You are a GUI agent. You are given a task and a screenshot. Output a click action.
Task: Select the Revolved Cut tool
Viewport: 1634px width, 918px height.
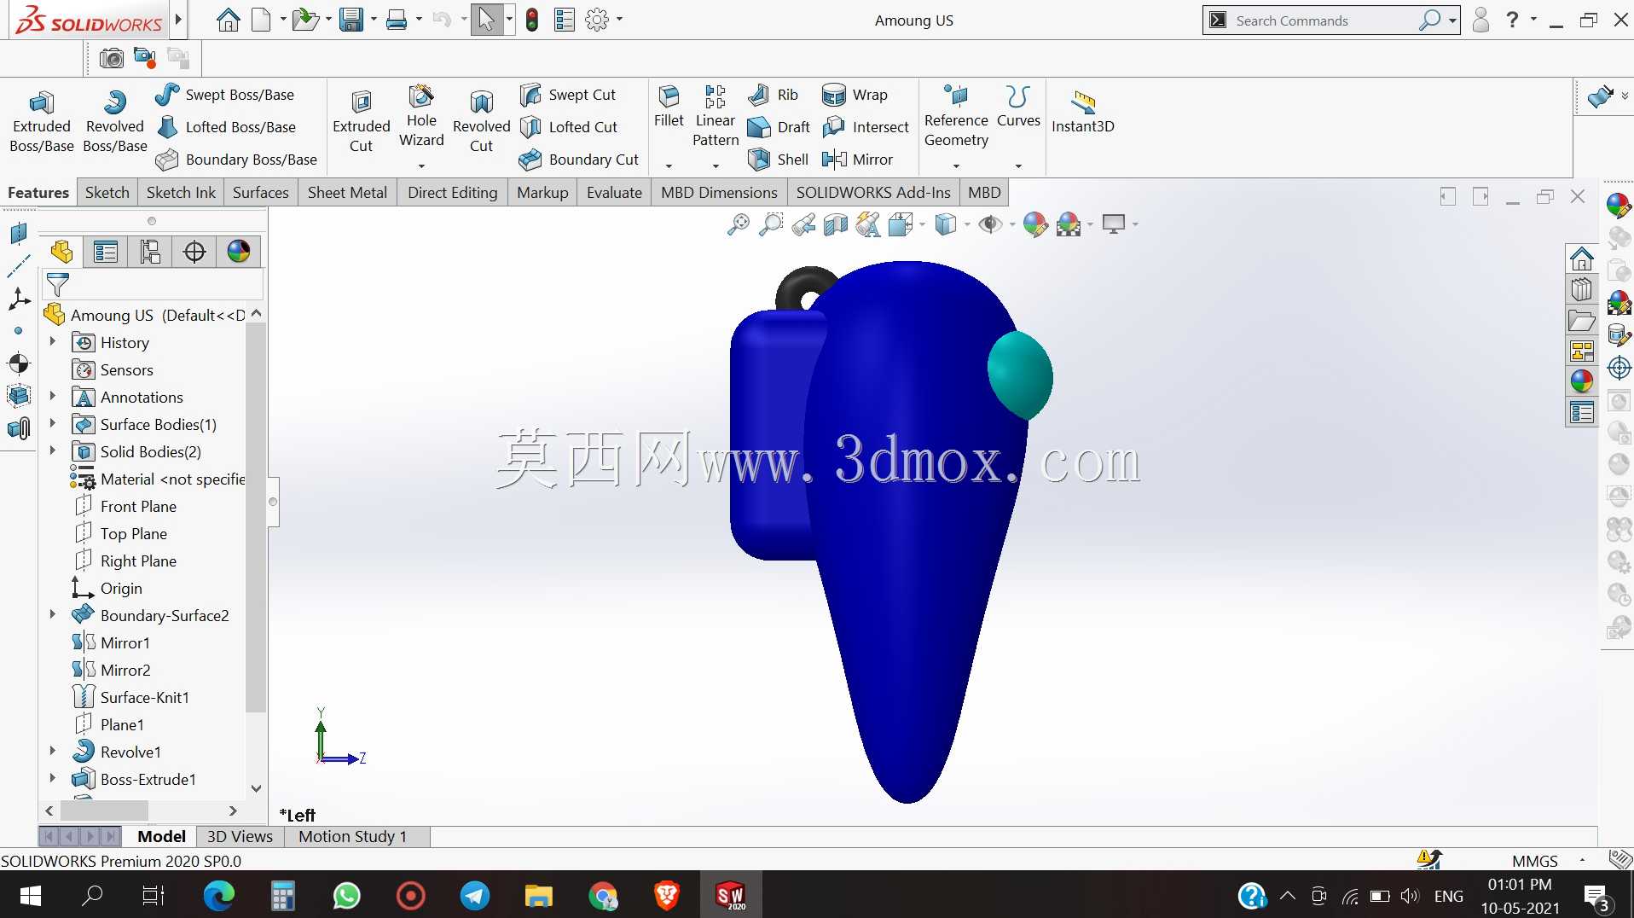click(481, 122)
